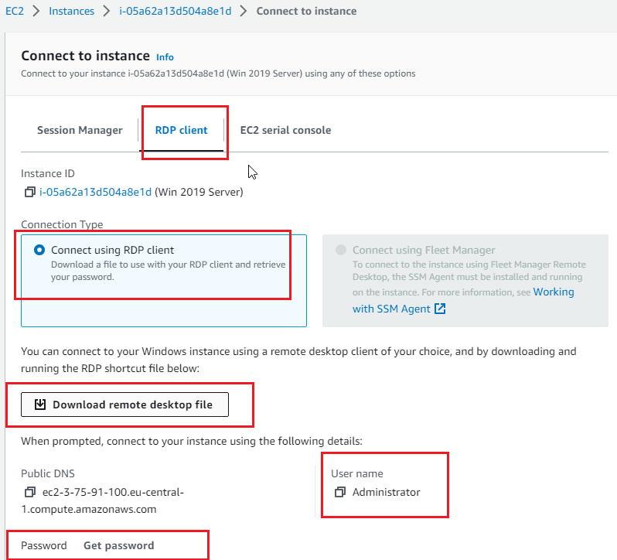Go to EC2 breadcrumb link
The image size is (617, 560).
coord(15,11)
